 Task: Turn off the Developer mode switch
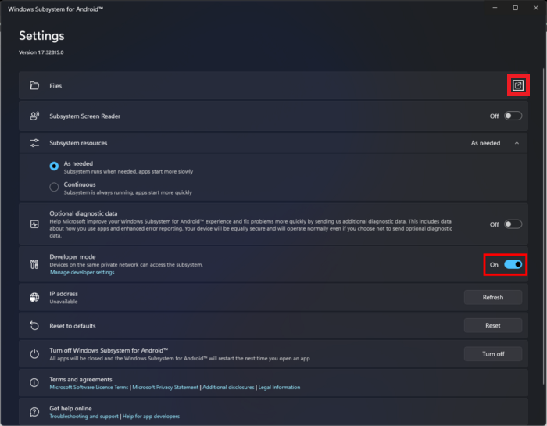pyautogui.click(x=513, y=264)
